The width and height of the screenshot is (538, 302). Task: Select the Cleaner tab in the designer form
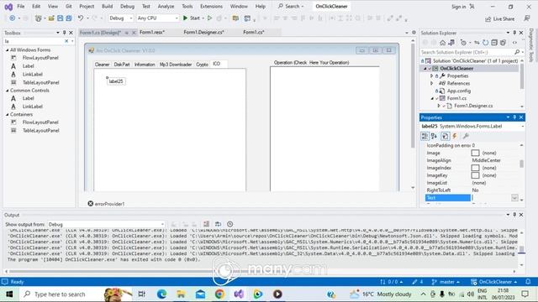tap(102, 65)
